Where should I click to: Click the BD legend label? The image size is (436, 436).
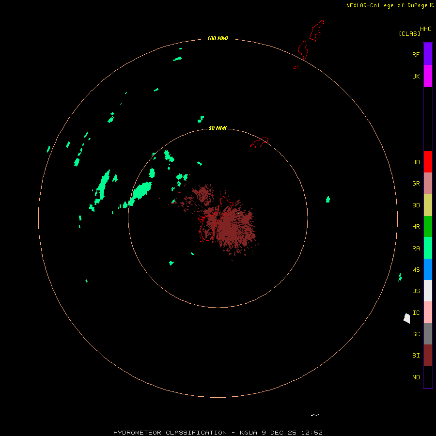pos(416,205)
